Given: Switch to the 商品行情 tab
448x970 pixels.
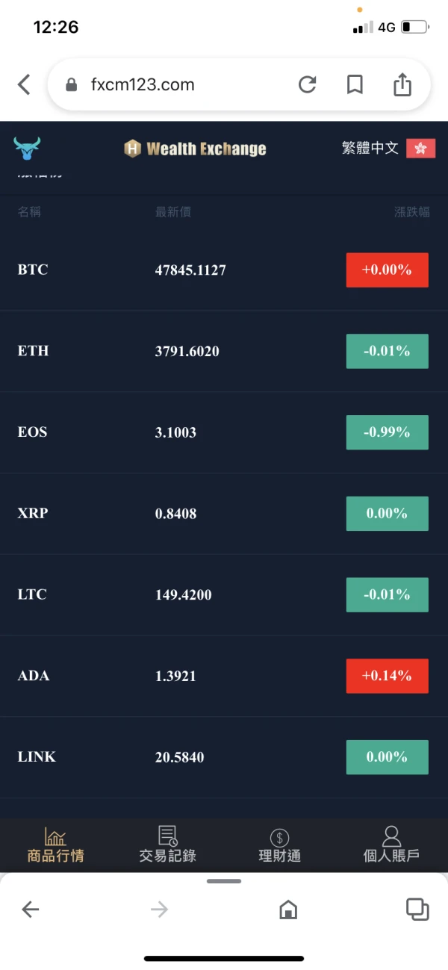Looking at the screenshot, I should pyautogui.click(x=55, y=845).
